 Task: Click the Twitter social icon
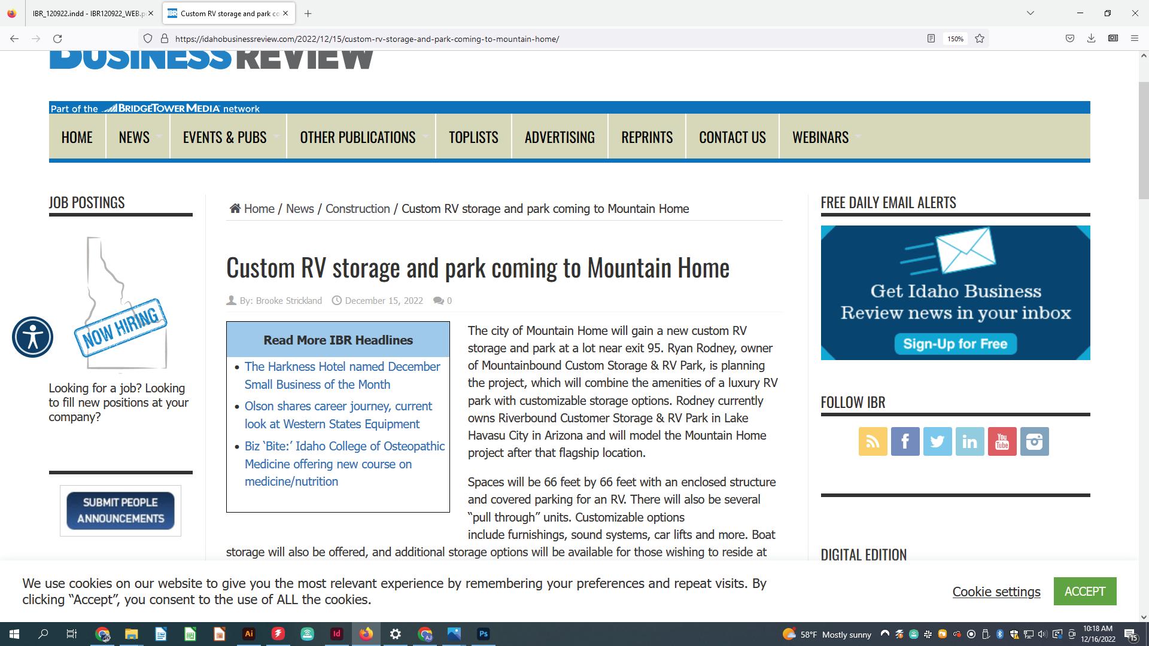(937, 441)
